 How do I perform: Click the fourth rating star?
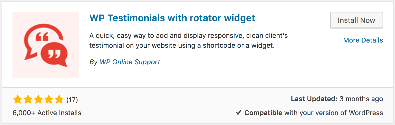(49, 99)
